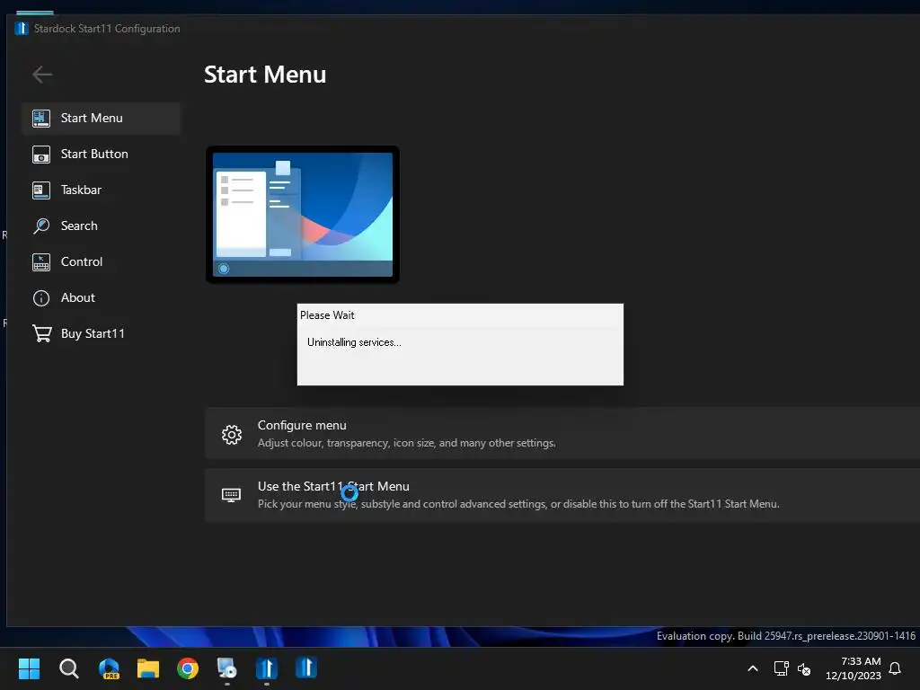The width and height of the screenshot is (920, 690).
Task: Click the Start Menu sidebar icon
Action: point(41,119)
